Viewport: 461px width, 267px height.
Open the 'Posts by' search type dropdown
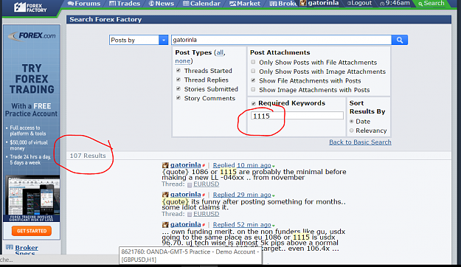(139, 40)
